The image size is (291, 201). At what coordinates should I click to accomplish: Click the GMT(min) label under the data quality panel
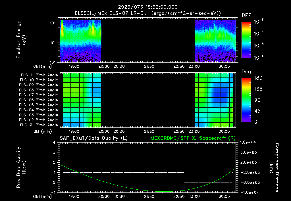click(43, 196)
